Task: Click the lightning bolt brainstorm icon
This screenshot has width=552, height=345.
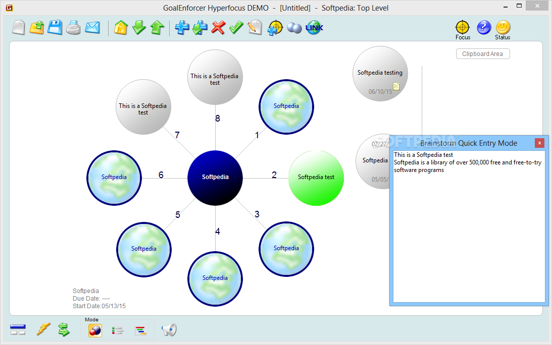Action: click(43, 329)
